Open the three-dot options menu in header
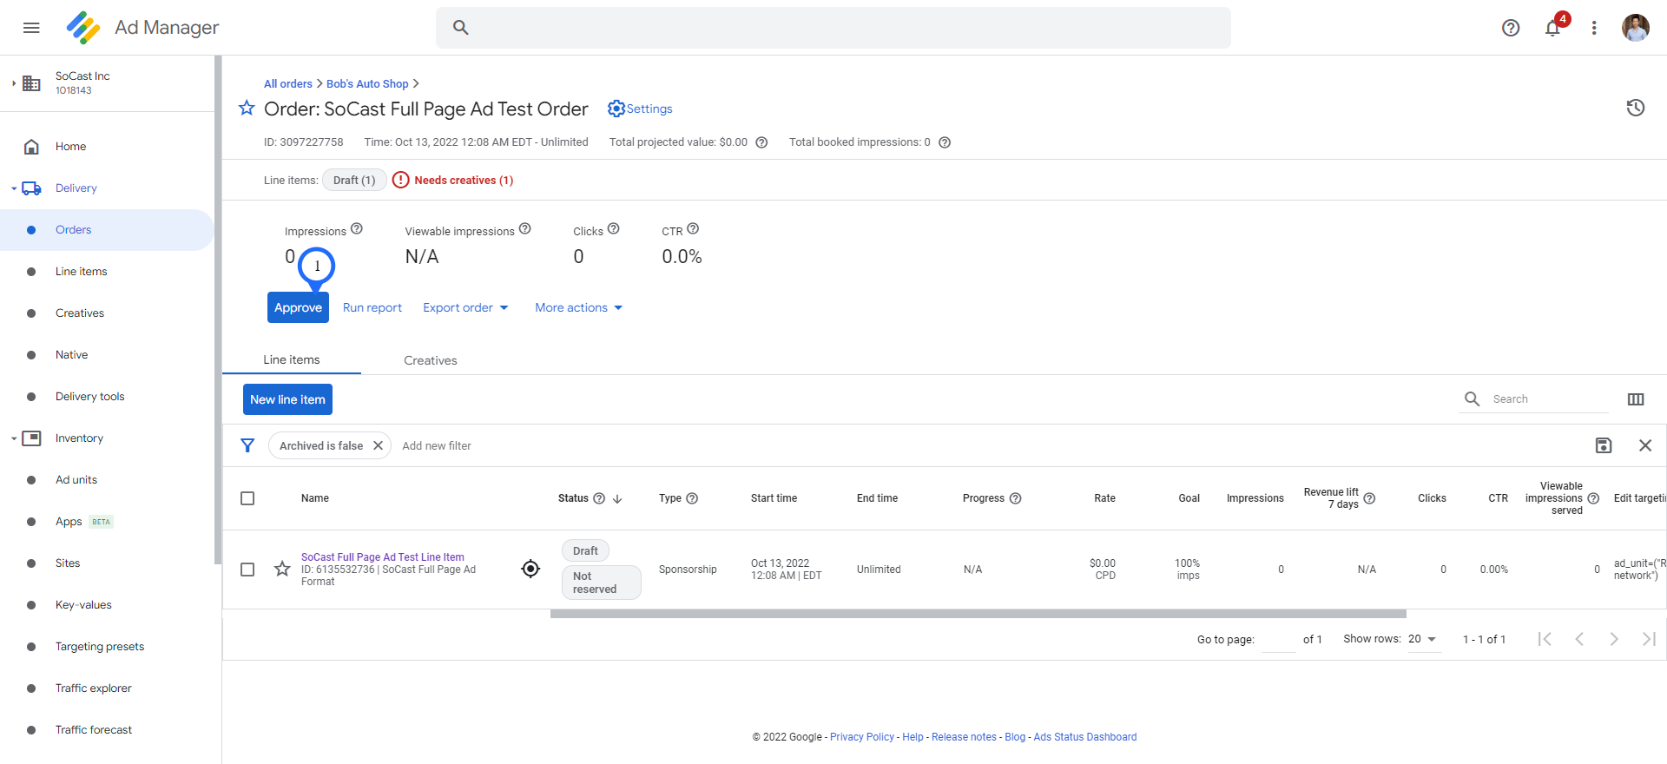Screen dimensions: 1667x764 1594,28
